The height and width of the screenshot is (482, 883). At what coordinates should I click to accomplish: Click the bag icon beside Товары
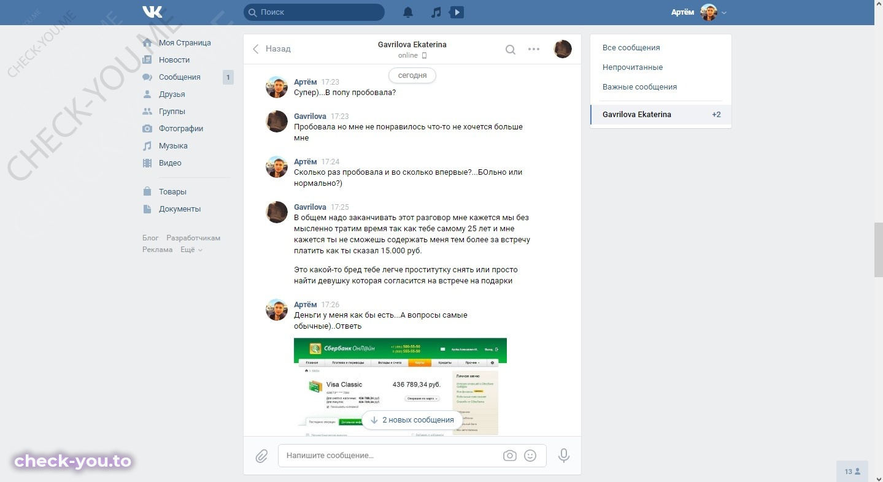(x=147, y=192)
